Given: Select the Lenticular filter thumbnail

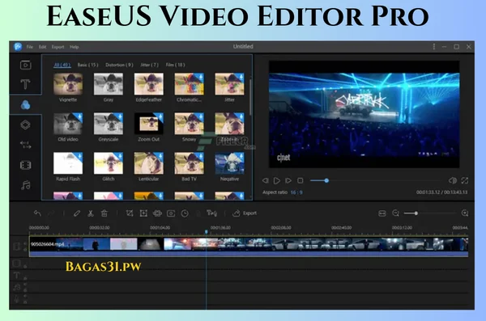Looking at the screenshot, I should [x=149, y=163].
